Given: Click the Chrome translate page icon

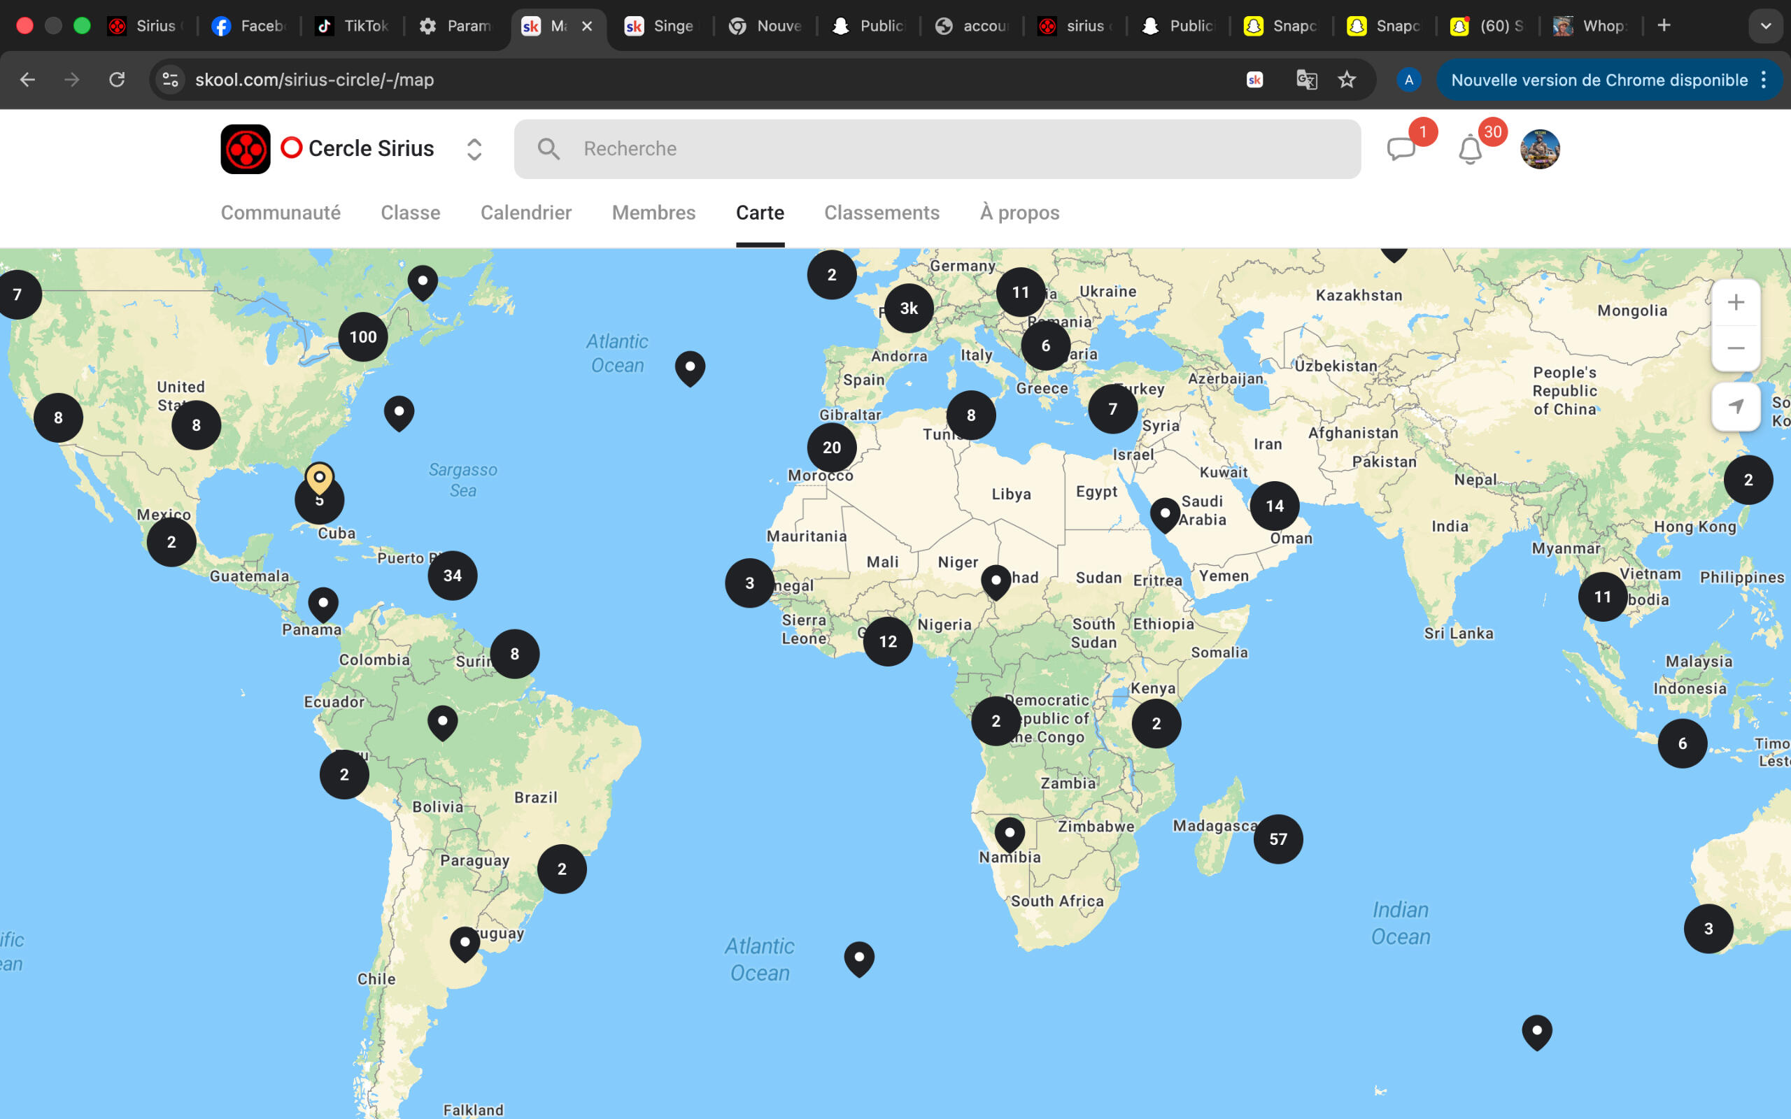Looking at the screenshot, I should [1306, 80].
